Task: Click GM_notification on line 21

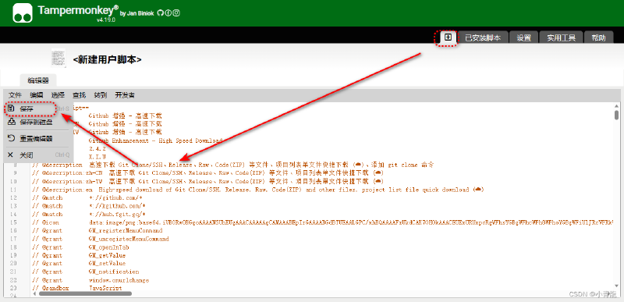Action: click(114, 272)
